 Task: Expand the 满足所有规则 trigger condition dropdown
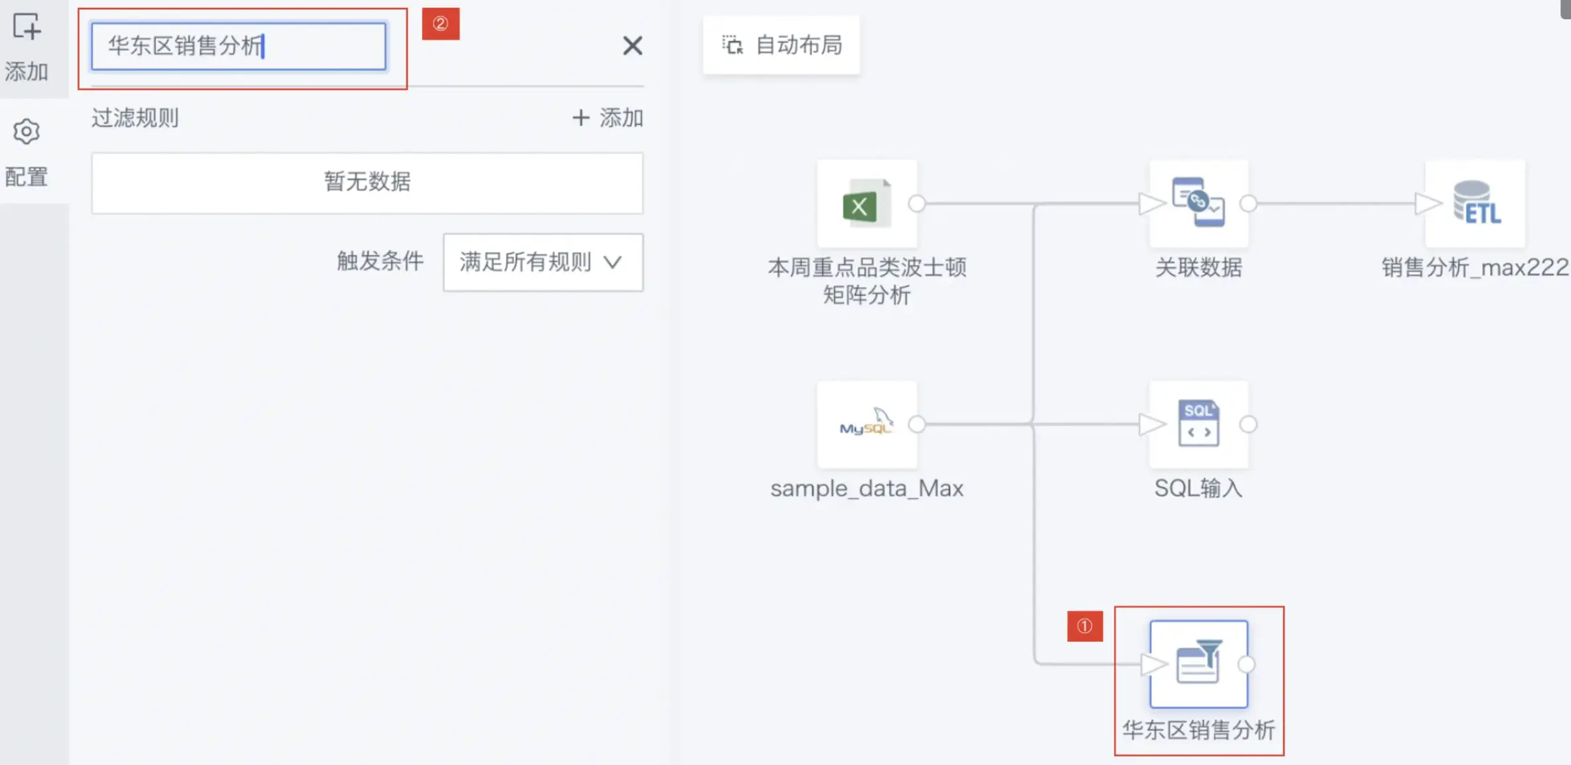(x=543, y=262)
